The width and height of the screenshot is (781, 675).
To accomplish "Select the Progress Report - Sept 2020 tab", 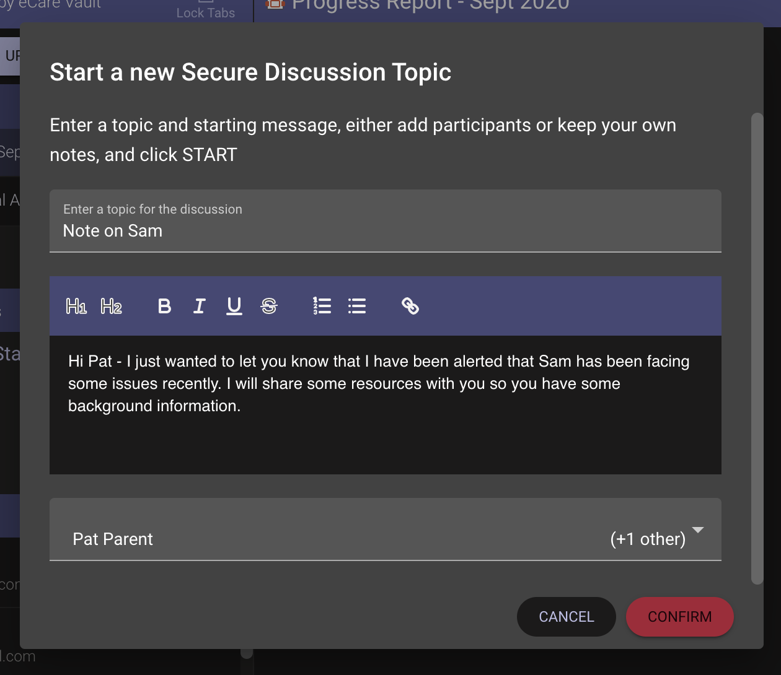I will click(x=430, y=6).
